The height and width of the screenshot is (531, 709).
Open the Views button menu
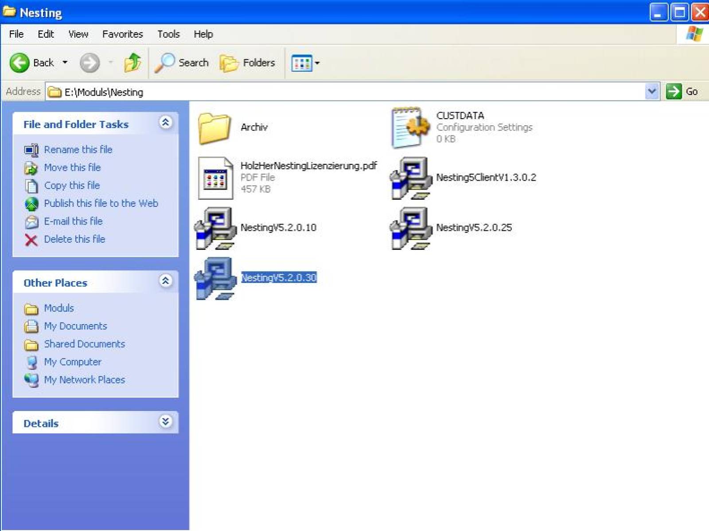tap(305, 63)
